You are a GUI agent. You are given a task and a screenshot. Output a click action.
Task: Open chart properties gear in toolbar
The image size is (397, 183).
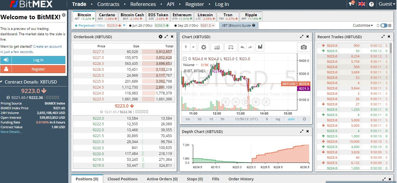click(204, 47)
